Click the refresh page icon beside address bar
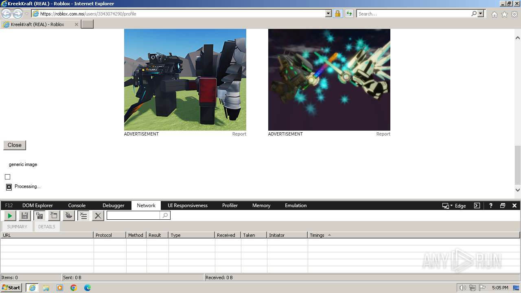Screen dimensions: 521x293 tap(349, 13)
